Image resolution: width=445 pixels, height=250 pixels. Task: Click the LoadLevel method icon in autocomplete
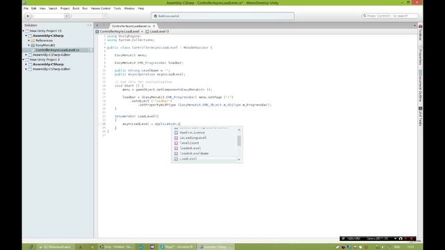(x=176, y=159)
